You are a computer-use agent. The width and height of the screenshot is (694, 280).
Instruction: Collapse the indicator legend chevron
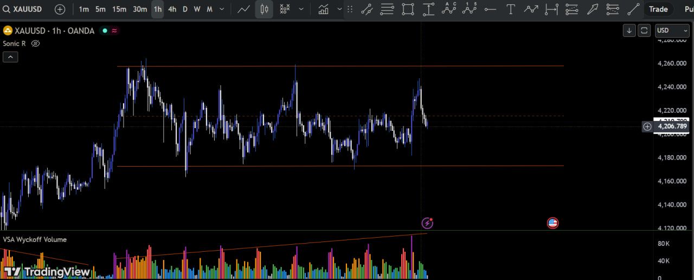tap(10, 57)
